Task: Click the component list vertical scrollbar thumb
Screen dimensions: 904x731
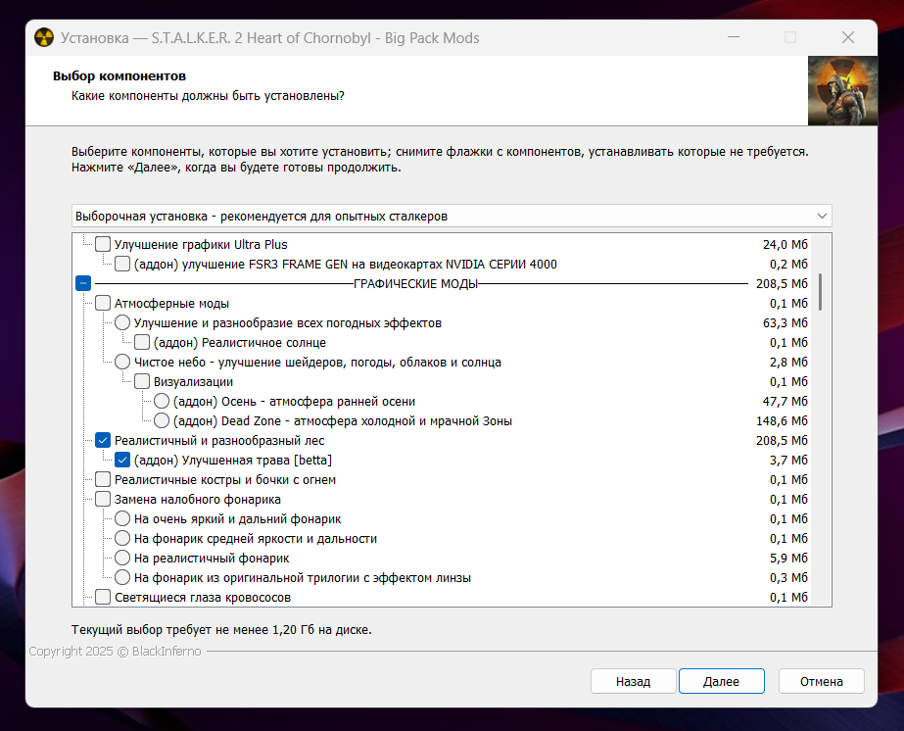Action: [x=820, y=292]
